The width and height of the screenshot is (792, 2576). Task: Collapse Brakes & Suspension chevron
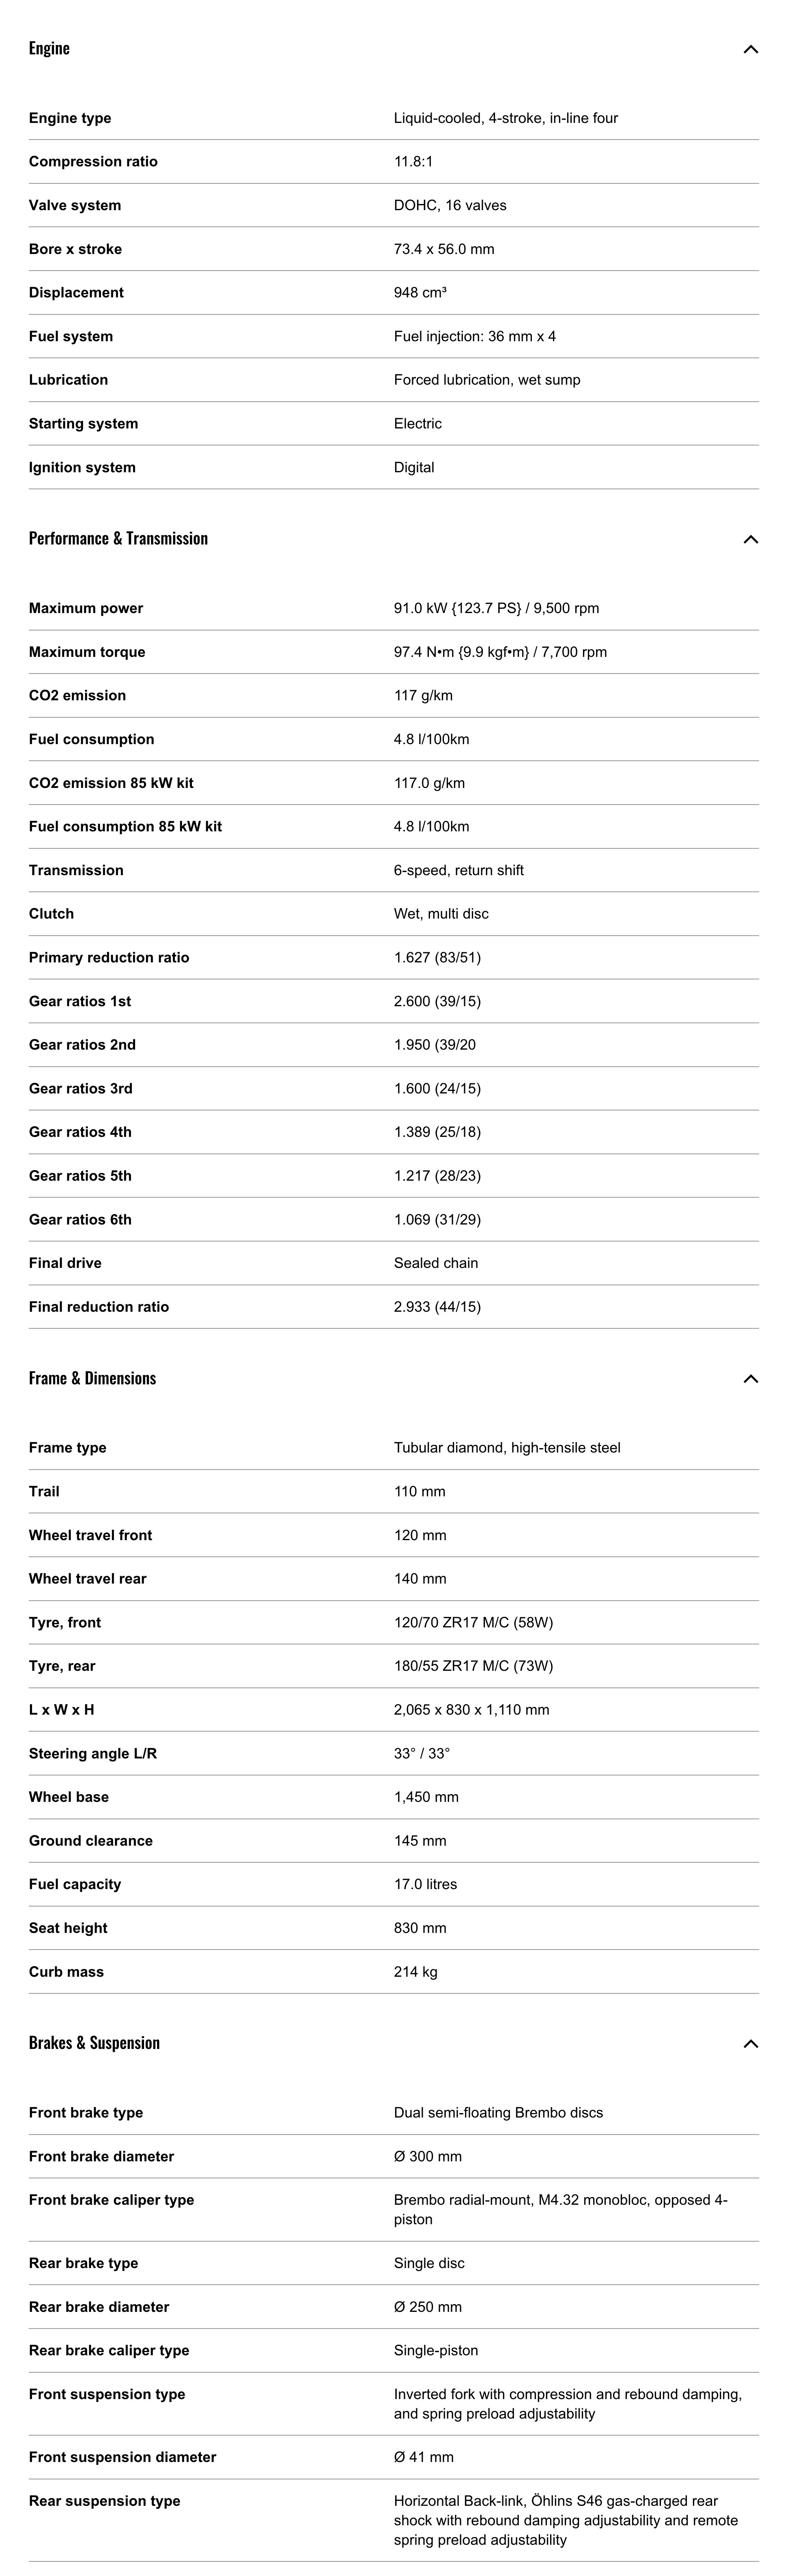click(750, 2044)
